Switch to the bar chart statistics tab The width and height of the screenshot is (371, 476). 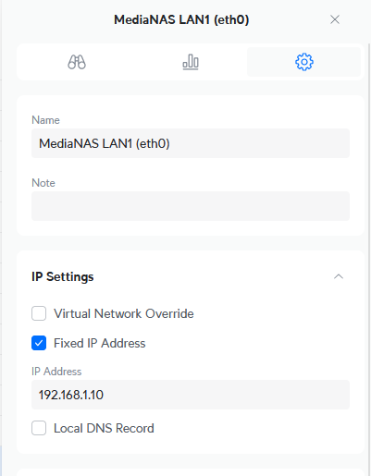[191, 62]
